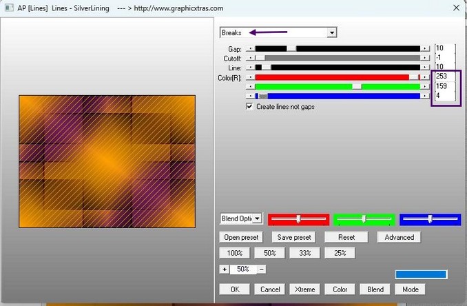Click the red Color[R] slider right arrow
This screenshot has height=306, width=467.
(x=425, y=77)
